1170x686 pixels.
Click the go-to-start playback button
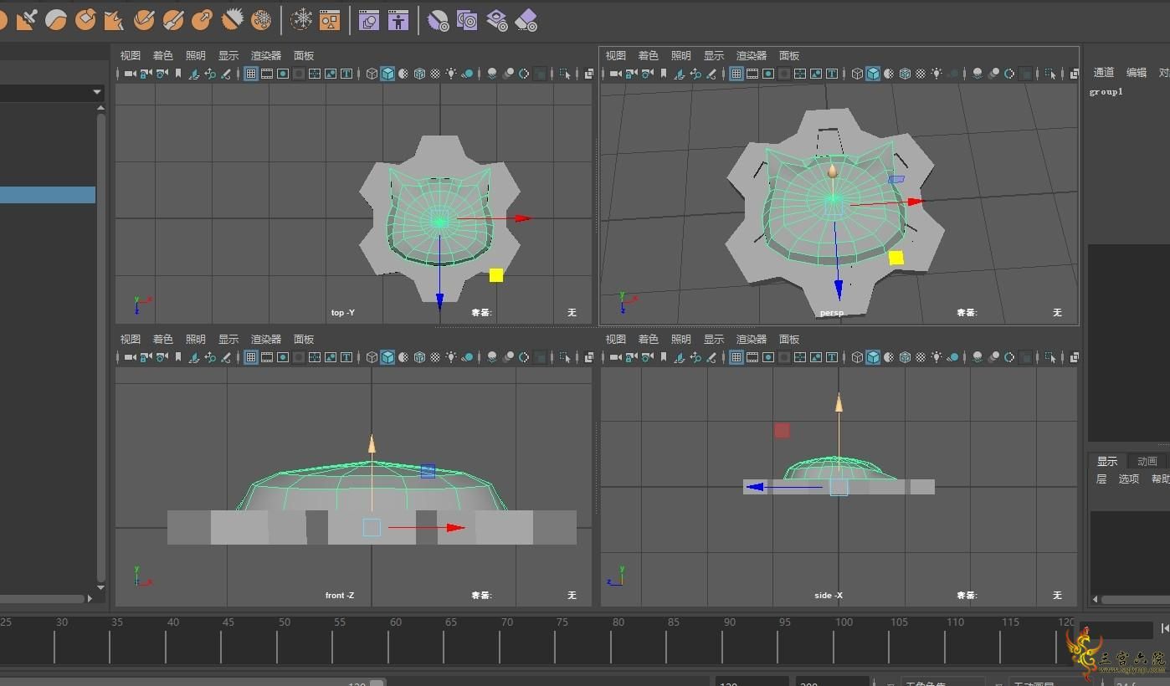(1165, 629)
